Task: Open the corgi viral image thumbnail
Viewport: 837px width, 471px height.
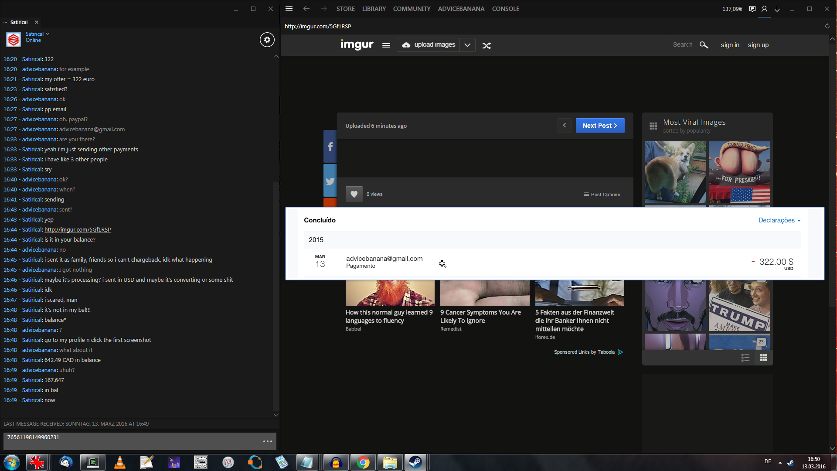Action: pyautogui.click(x=675, y=172)
